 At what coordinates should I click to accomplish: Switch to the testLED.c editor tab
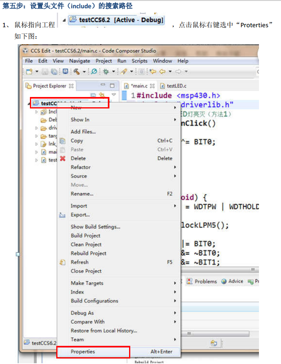click(x=173, y=86)
